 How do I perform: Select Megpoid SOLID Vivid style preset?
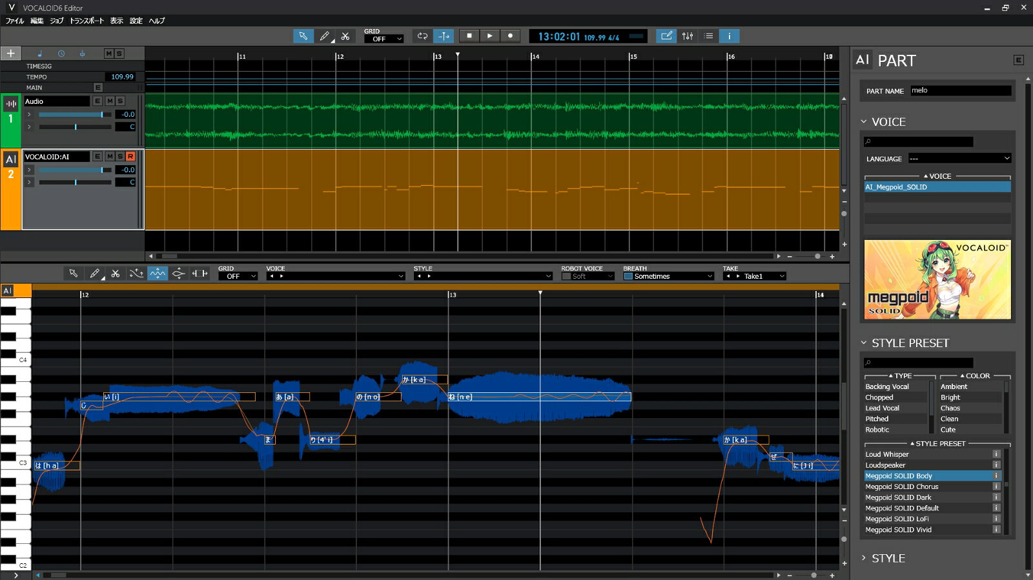898,530
